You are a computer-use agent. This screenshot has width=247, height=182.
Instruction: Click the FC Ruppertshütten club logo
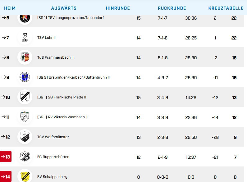pos(25,157)
